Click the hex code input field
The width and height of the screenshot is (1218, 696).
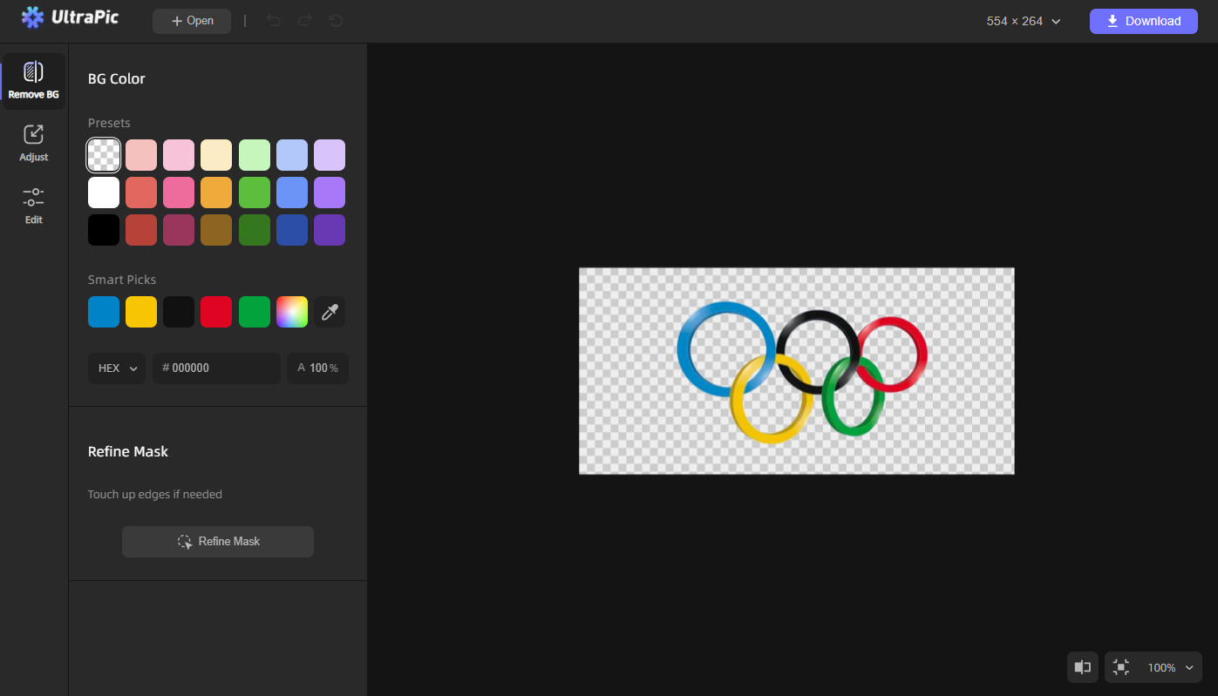[215, 368]
